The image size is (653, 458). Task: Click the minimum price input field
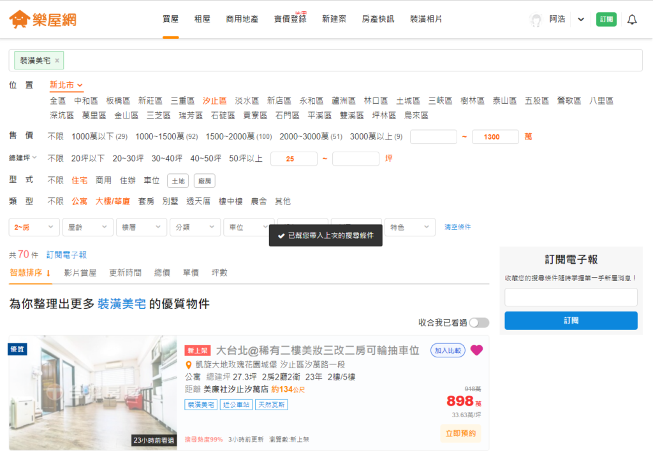[x=434, y=137]
